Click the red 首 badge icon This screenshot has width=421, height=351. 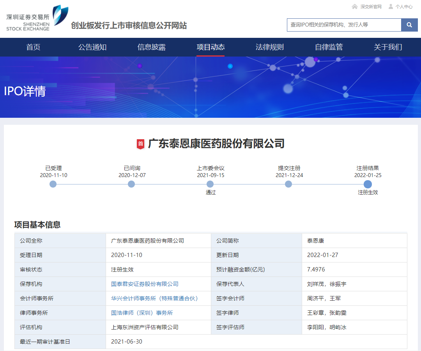tap(140, 144)
